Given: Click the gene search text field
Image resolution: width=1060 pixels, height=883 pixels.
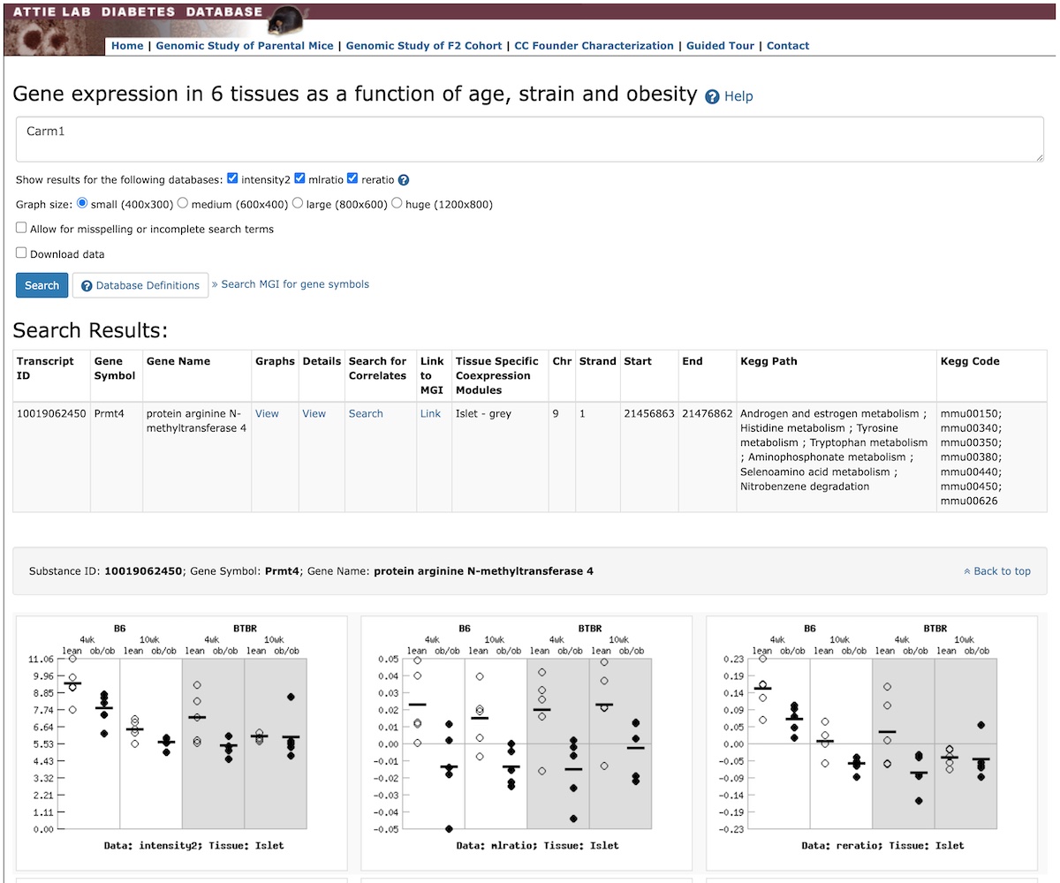Looking at the screenshot, I should (530, 140).
